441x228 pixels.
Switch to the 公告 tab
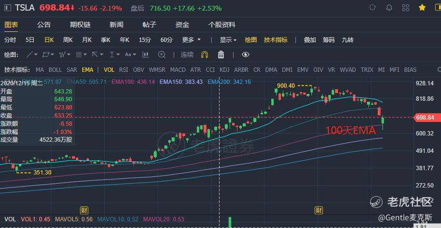(44, 25)
